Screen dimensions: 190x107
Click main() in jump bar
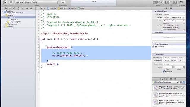pyautogui.click(x=81, y=8)
